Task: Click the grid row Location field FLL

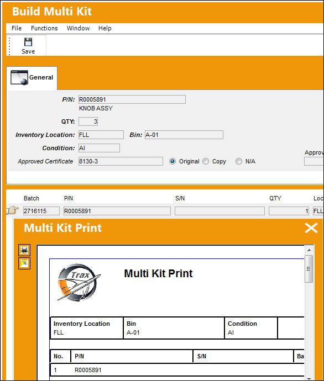Action: 318,211
